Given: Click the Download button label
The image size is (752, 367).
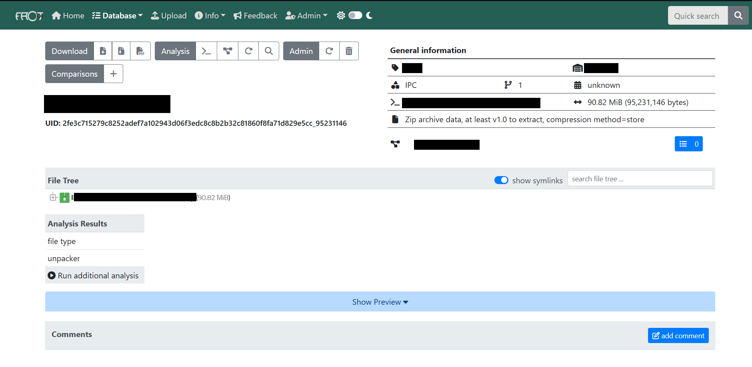Looking at the screenshot, I should point(70,51).
